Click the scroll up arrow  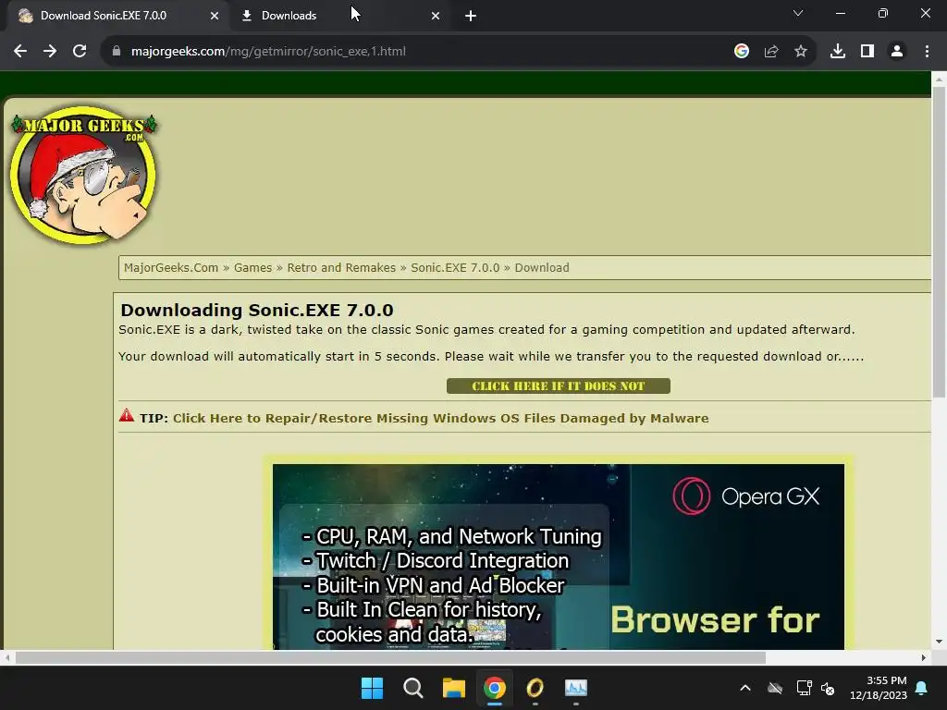tap(939, 79)
